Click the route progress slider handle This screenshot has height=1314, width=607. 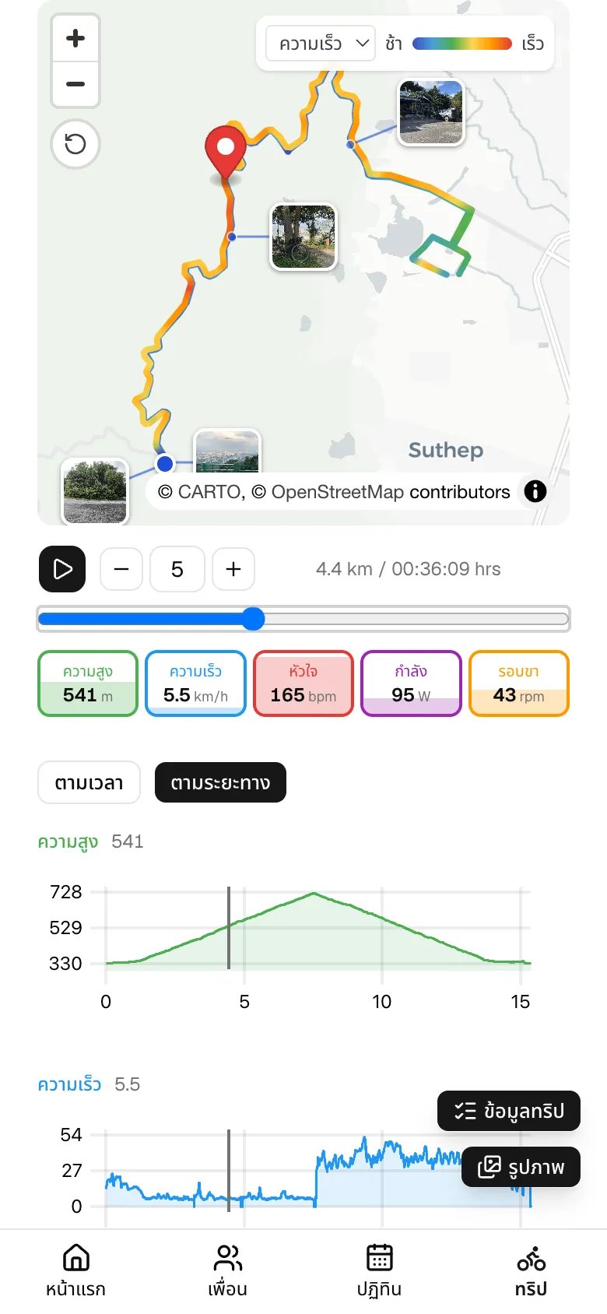tap(253, 619)
